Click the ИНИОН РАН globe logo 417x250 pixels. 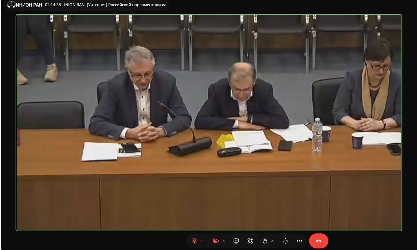(11, 5)
